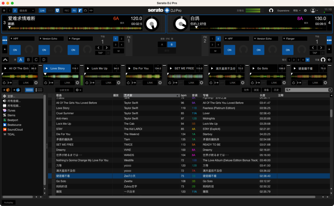Add a new crate

point(6,90)
